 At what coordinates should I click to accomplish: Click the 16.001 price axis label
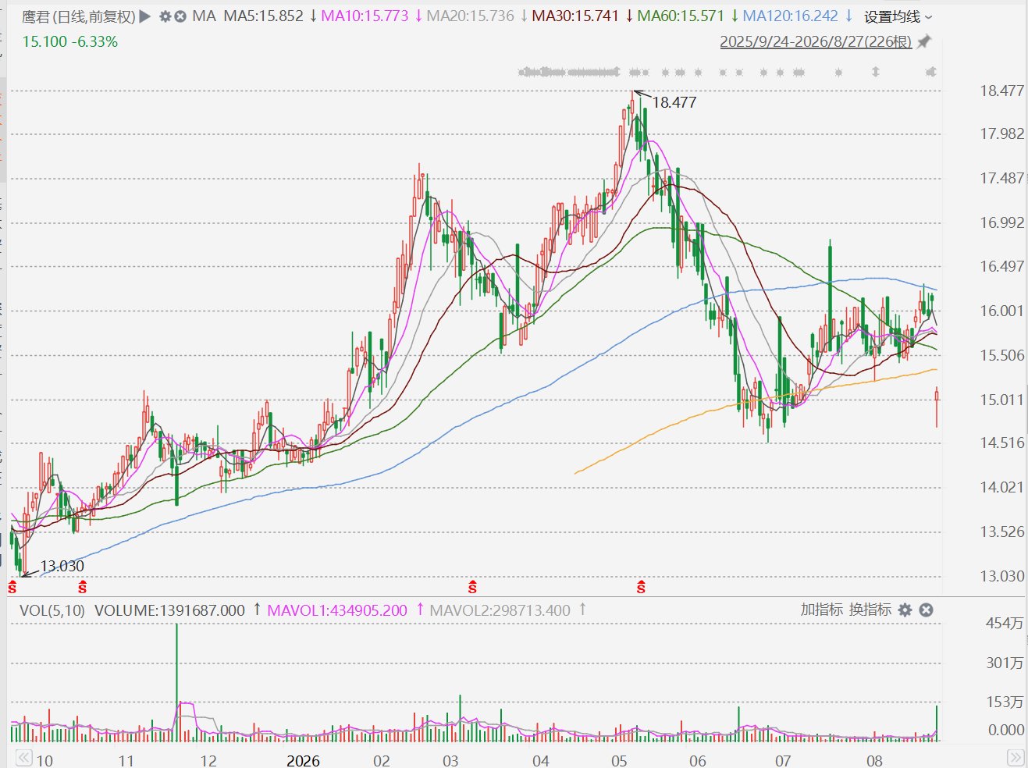[x=1002, y=311]
